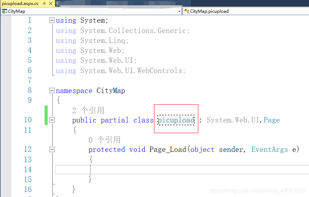Click the class icon beside CityMap.picupload

pos(186,11)
